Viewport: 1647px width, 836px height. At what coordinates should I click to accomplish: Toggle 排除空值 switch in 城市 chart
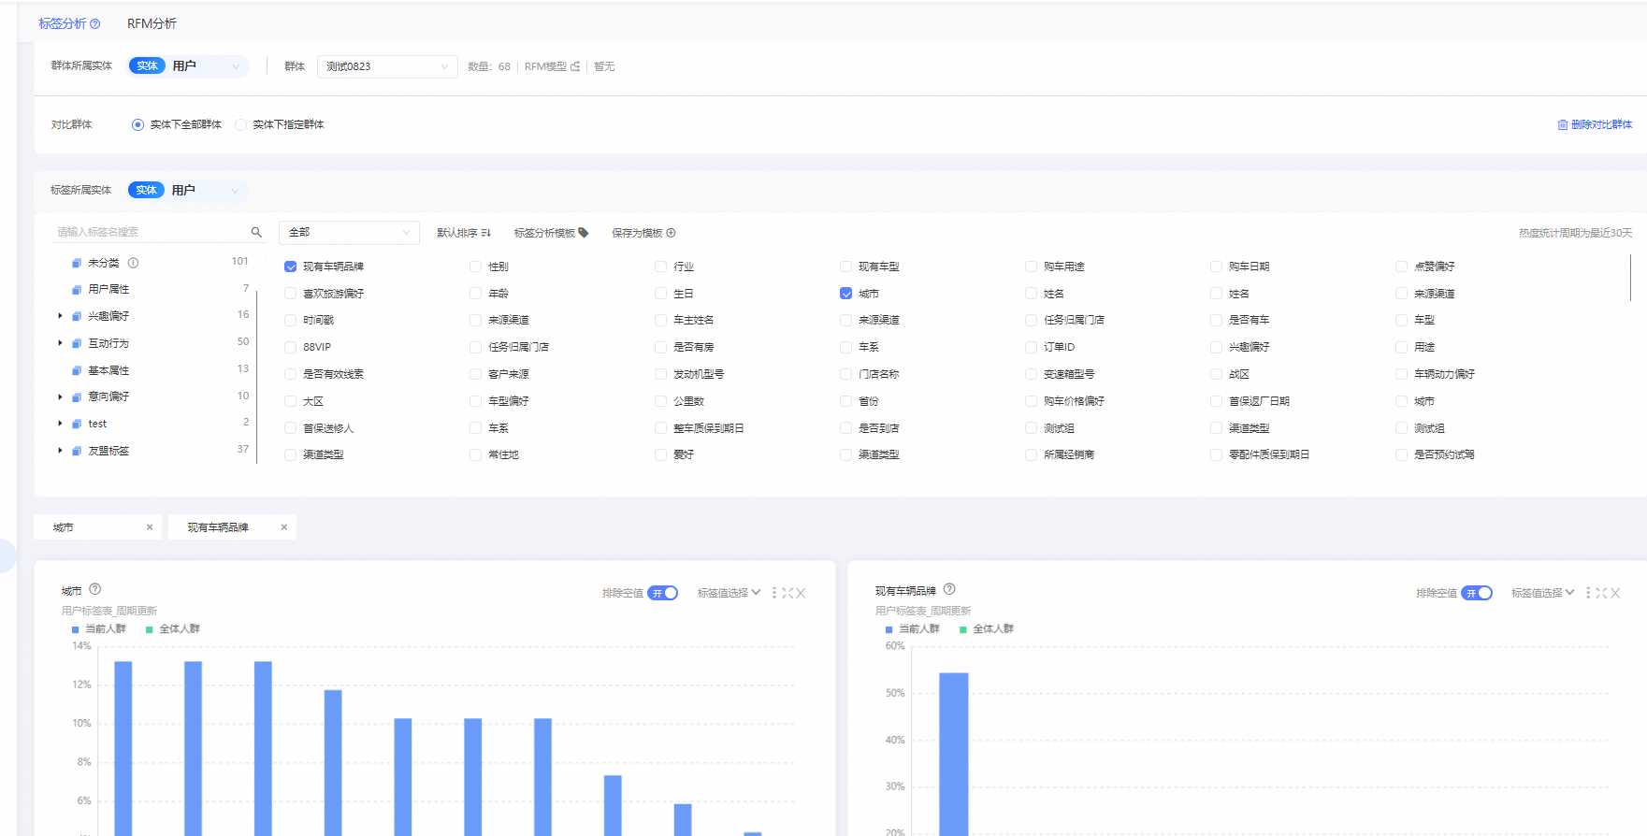click(662, 593)
